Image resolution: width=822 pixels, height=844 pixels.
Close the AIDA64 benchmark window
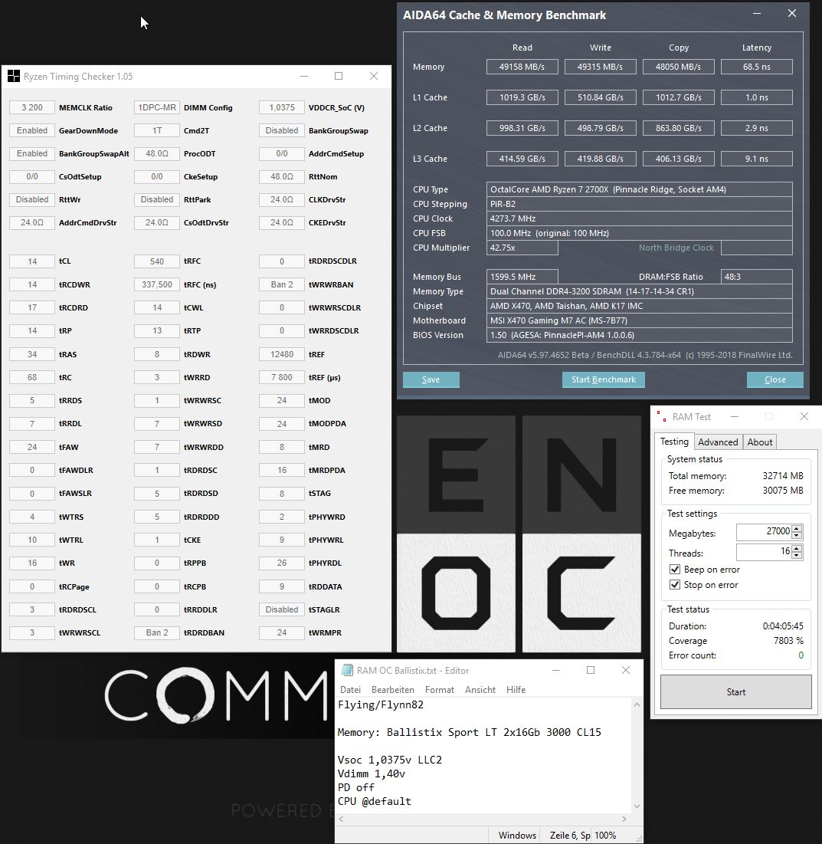pyautogui.click(x=792, y=14)
